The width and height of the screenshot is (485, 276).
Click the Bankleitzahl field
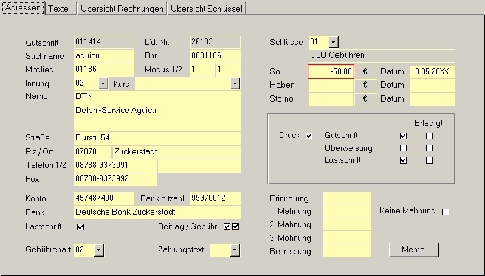(x=215, y=199)
